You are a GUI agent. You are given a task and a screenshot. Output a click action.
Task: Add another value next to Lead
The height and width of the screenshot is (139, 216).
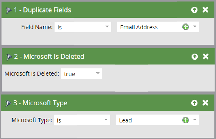click(185, 120)
